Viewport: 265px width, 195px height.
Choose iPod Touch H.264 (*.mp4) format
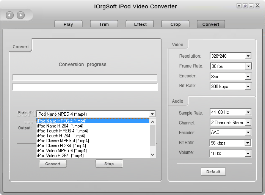93,136
